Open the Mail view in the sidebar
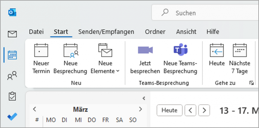The width and height of the screenshot is (259, 128). coord(12,34)
